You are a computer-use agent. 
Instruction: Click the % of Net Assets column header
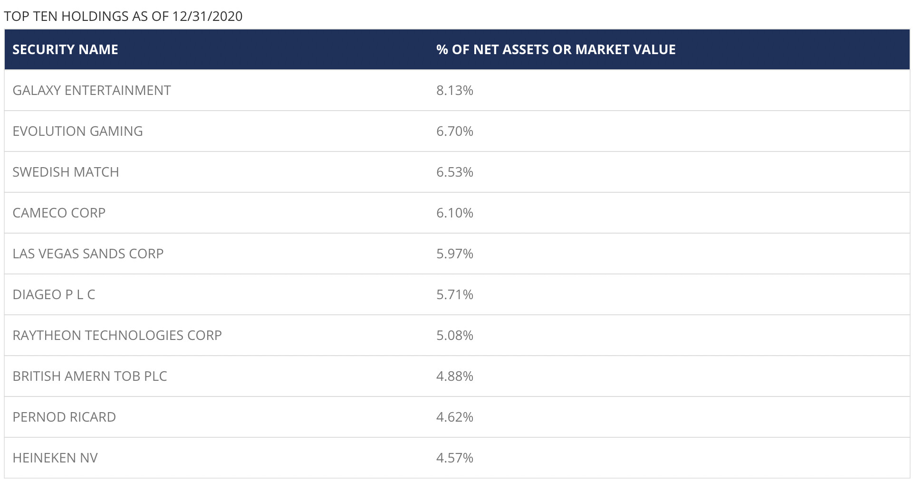(556, 50)
